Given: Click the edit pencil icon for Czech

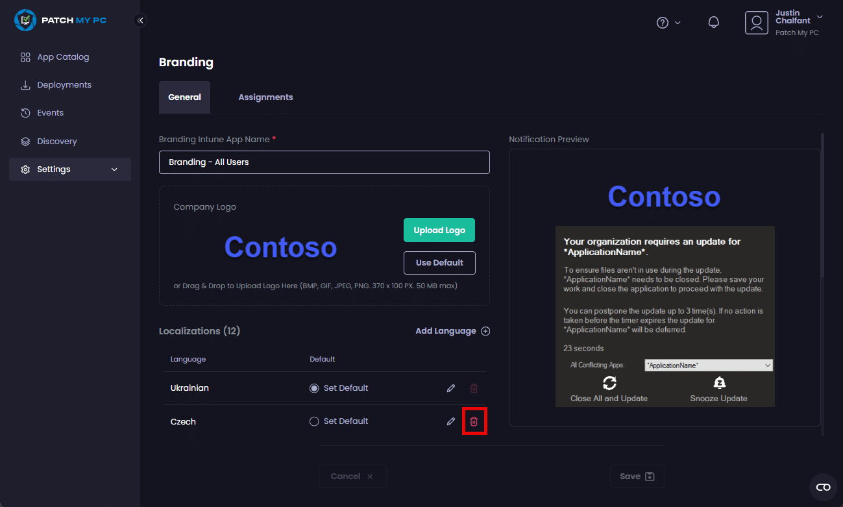Looking at the screenshot, I should click(451, 421).
